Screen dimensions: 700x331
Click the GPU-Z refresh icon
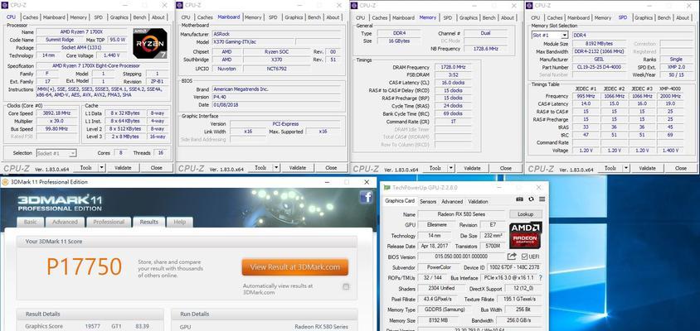pos(531,199)
